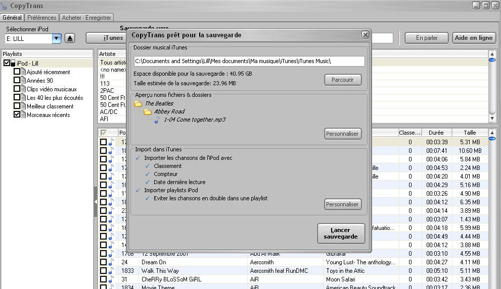Click the iPod device icon beside iPod - Lill
The width and height of the screenshot is (501, 289).
coord(13,63)
